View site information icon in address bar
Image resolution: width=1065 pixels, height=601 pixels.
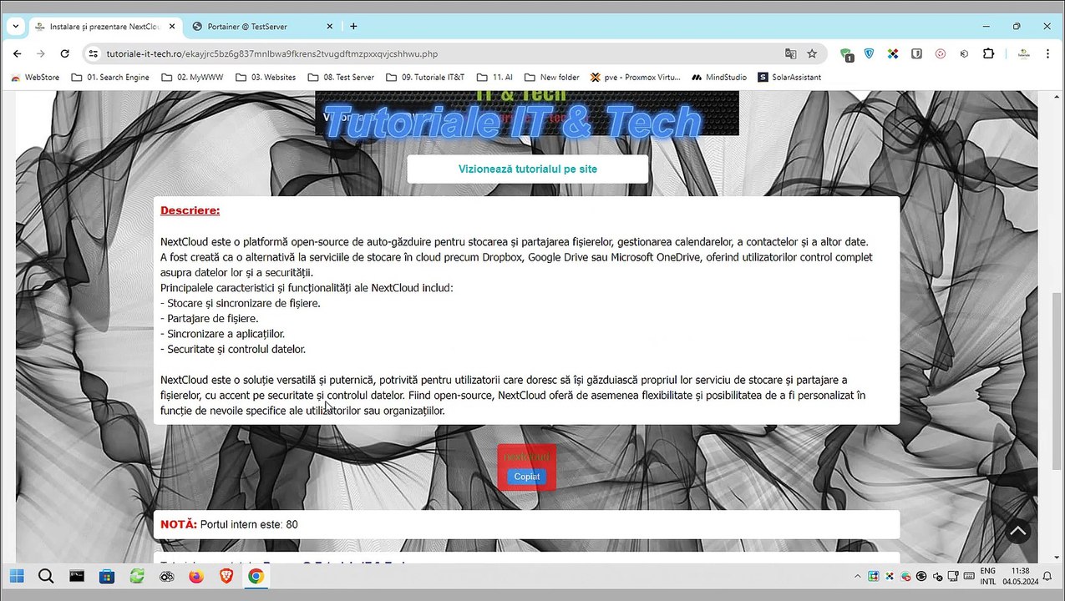(x=94, y=53)
